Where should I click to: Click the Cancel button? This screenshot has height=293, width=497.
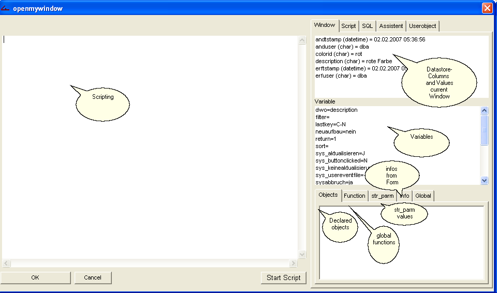[93, 277]
